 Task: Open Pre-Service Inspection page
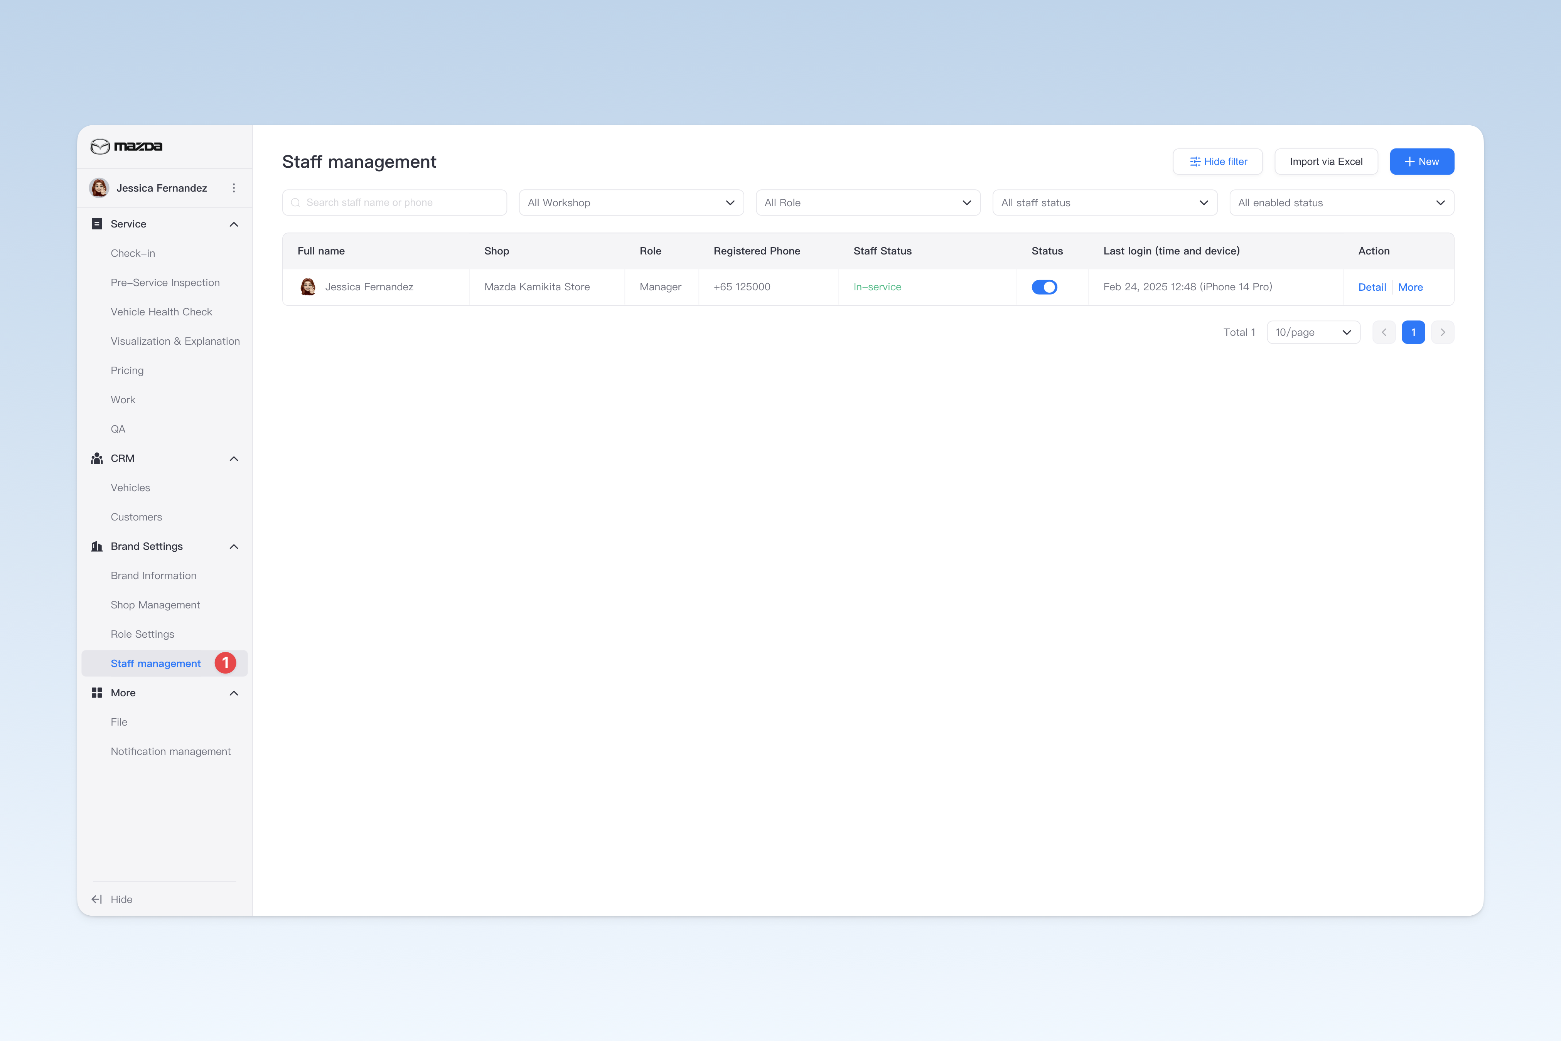[x=165, y=282]
